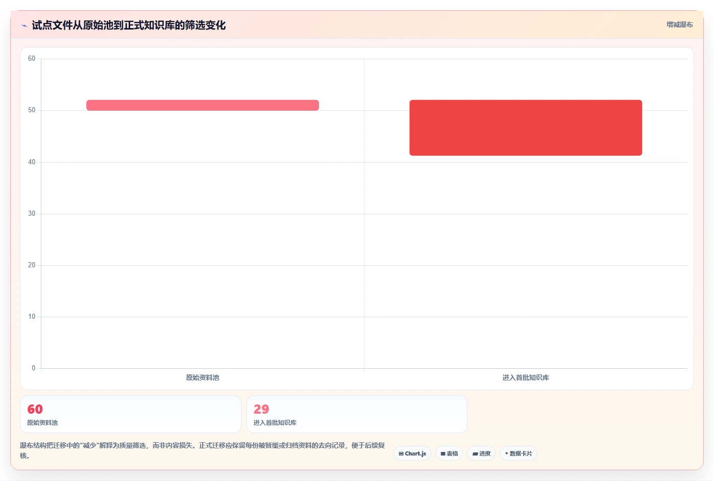Image resolution: width=714 pixels, height=481 pixels.
Task: Click the 增减瀑布 label in header
Action: click(679, 24)
